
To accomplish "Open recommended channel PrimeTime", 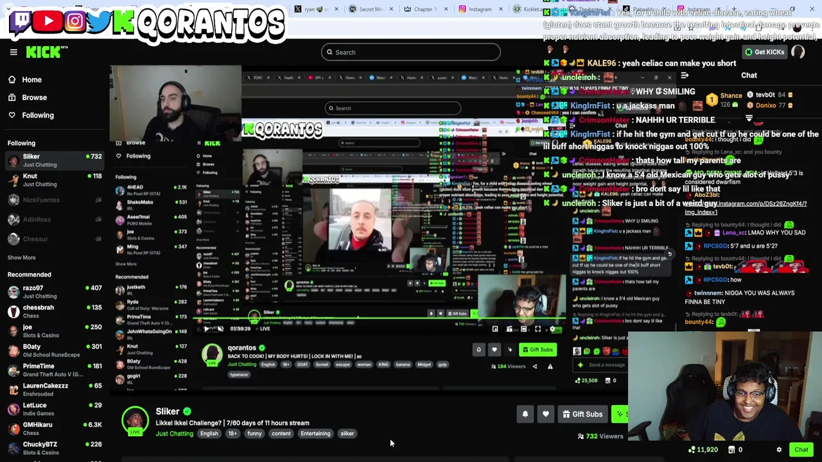I will 55,370.
